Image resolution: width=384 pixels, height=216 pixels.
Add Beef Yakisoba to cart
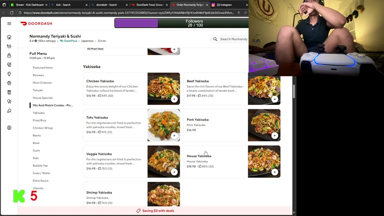(x=274, y=99)
